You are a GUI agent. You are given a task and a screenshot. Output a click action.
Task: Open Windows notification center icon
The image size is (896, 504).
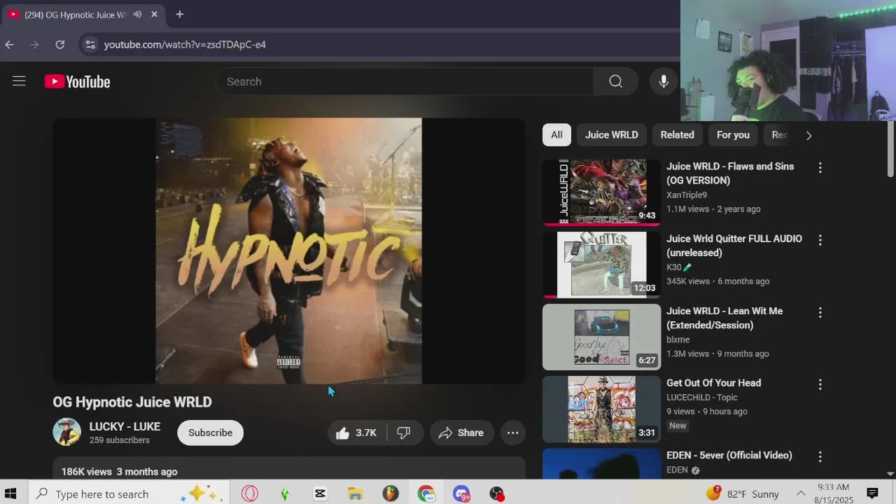[872, 493]
